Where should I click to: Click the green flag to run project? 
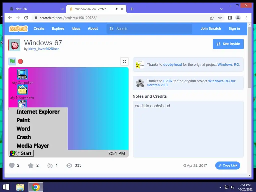coord(12,61)
